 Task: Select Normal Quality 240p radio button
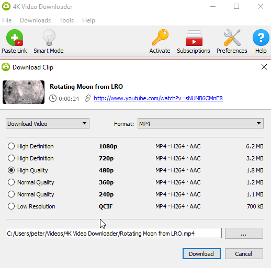click(x=11, y=194)
